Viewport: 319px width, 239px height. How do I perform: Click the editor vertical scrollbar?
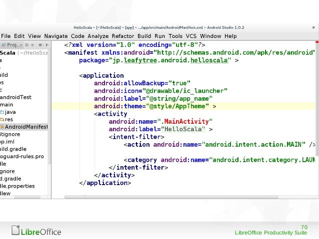click(x=317, y=99)
